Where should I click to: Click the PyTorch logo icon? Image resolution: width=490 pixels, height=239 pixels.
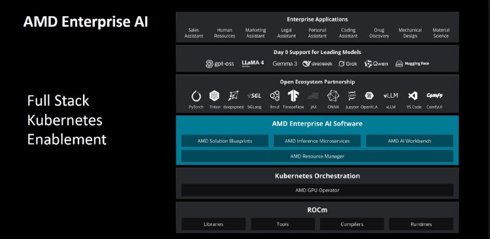tap(196, 96)
